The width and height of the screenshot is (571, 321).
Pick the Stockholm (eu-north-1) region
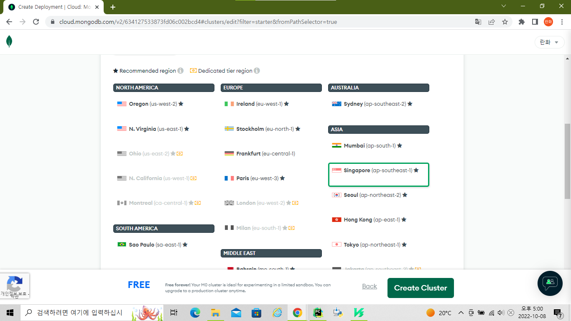(271, 129)
